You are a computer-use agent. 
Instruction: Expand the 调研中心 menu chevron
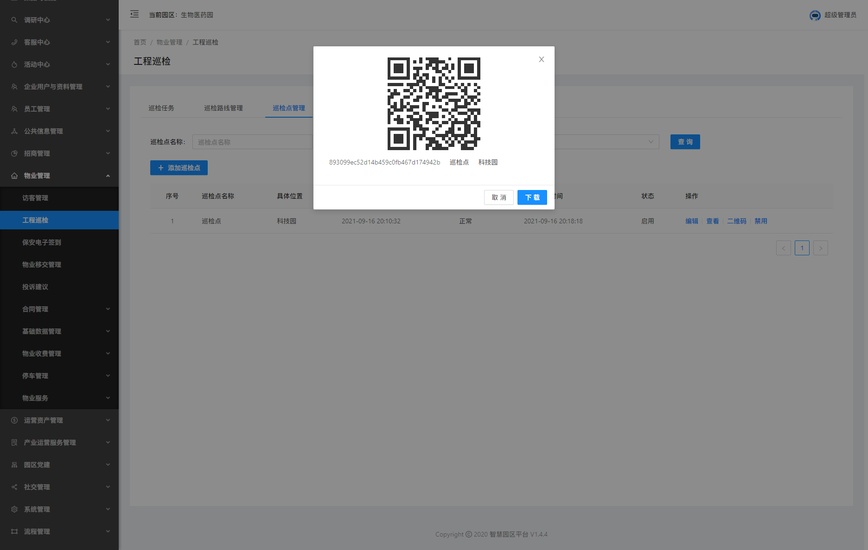[108, 20]
